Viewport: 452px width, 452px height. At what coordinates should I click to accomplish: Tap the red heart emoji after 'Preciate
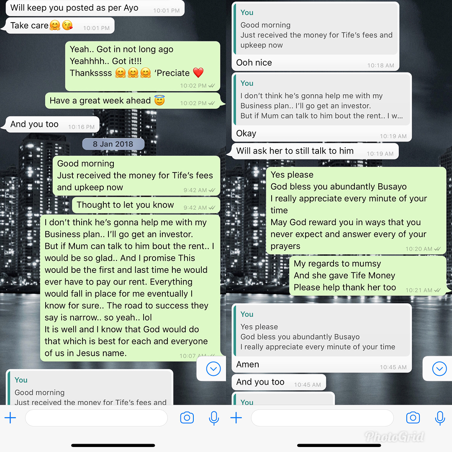(x=198, y=73)
